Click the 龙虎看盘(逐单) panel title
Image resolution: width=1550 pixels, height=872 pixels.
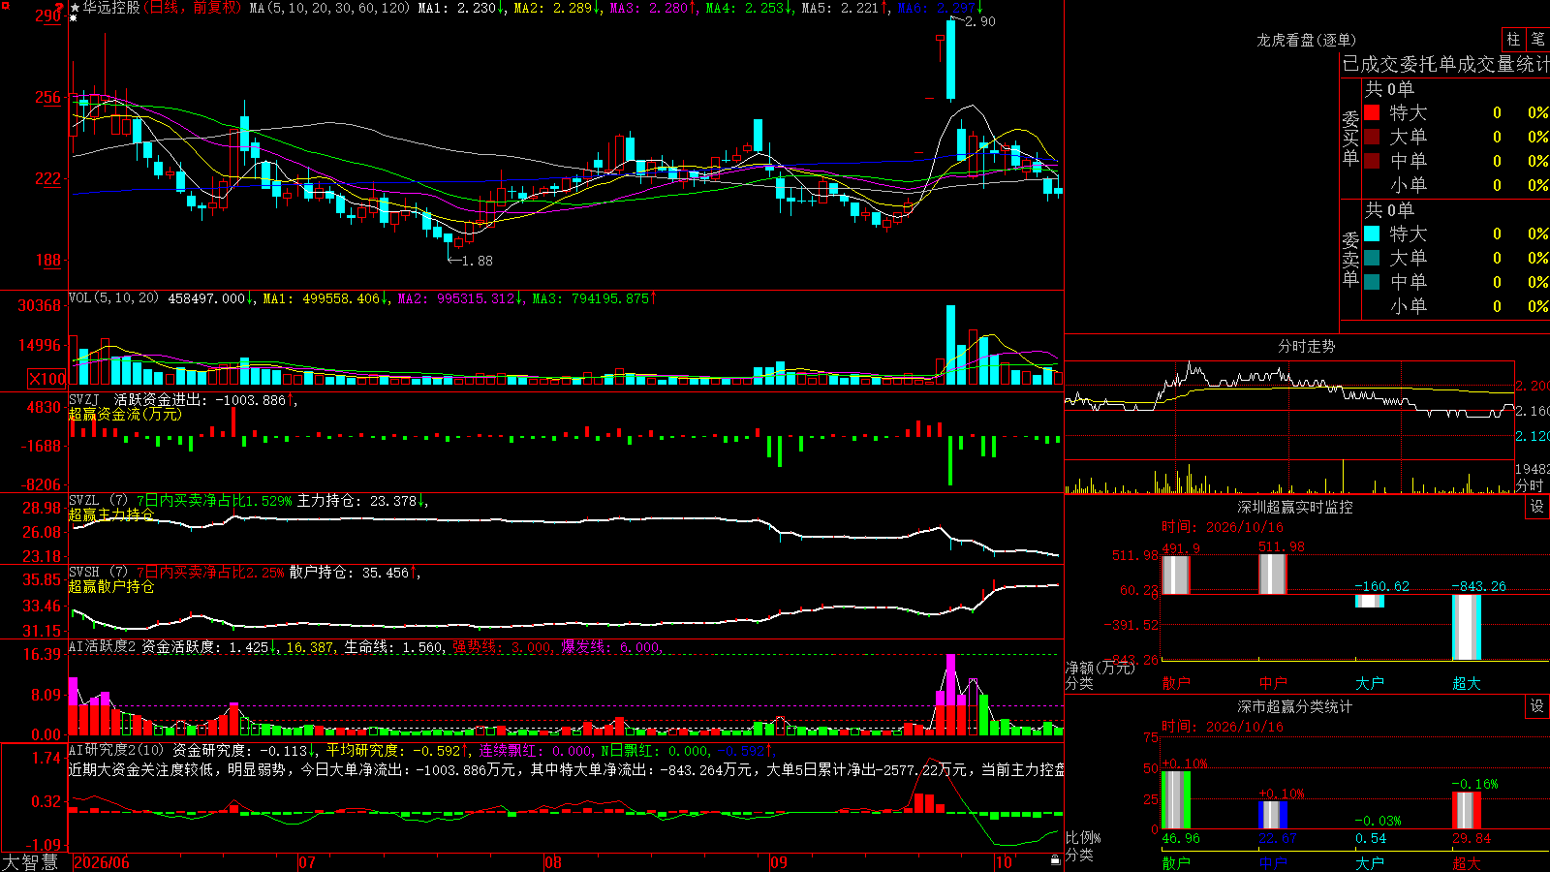coord(1307,40)
